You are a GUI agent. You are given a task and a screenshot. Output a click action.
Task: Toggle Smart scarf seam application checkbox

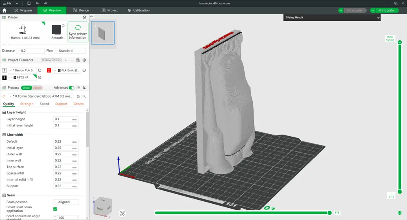(55, 209)
